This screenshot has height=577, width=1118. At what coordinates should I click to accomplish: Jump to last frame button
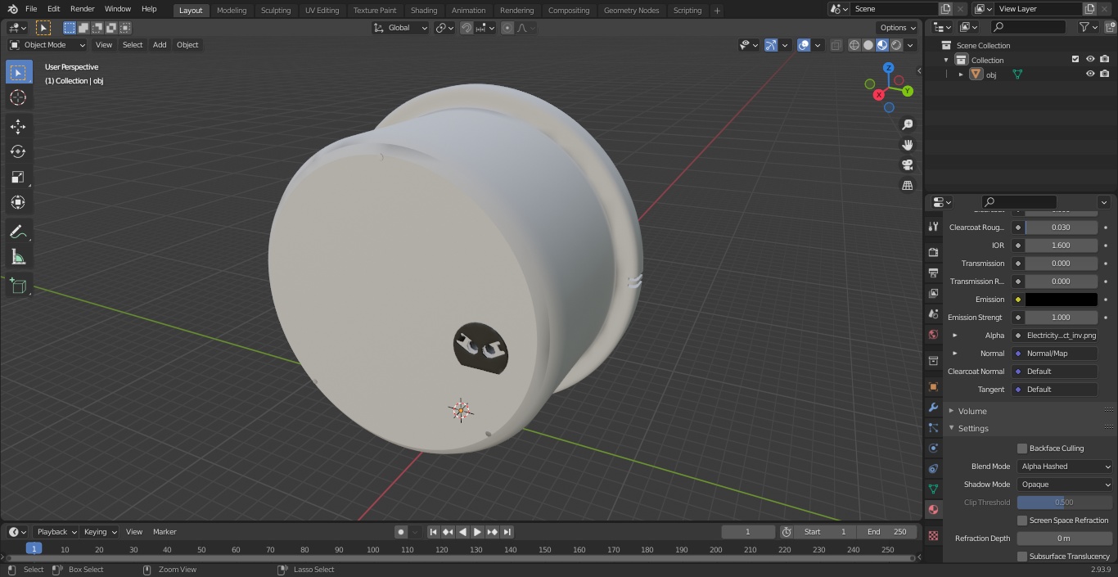click(x=507, y=532)
